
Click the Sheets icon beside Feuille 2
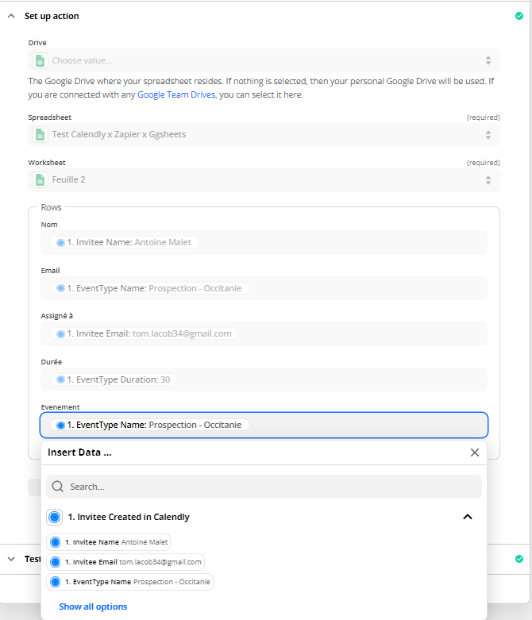tap(40, 179)
